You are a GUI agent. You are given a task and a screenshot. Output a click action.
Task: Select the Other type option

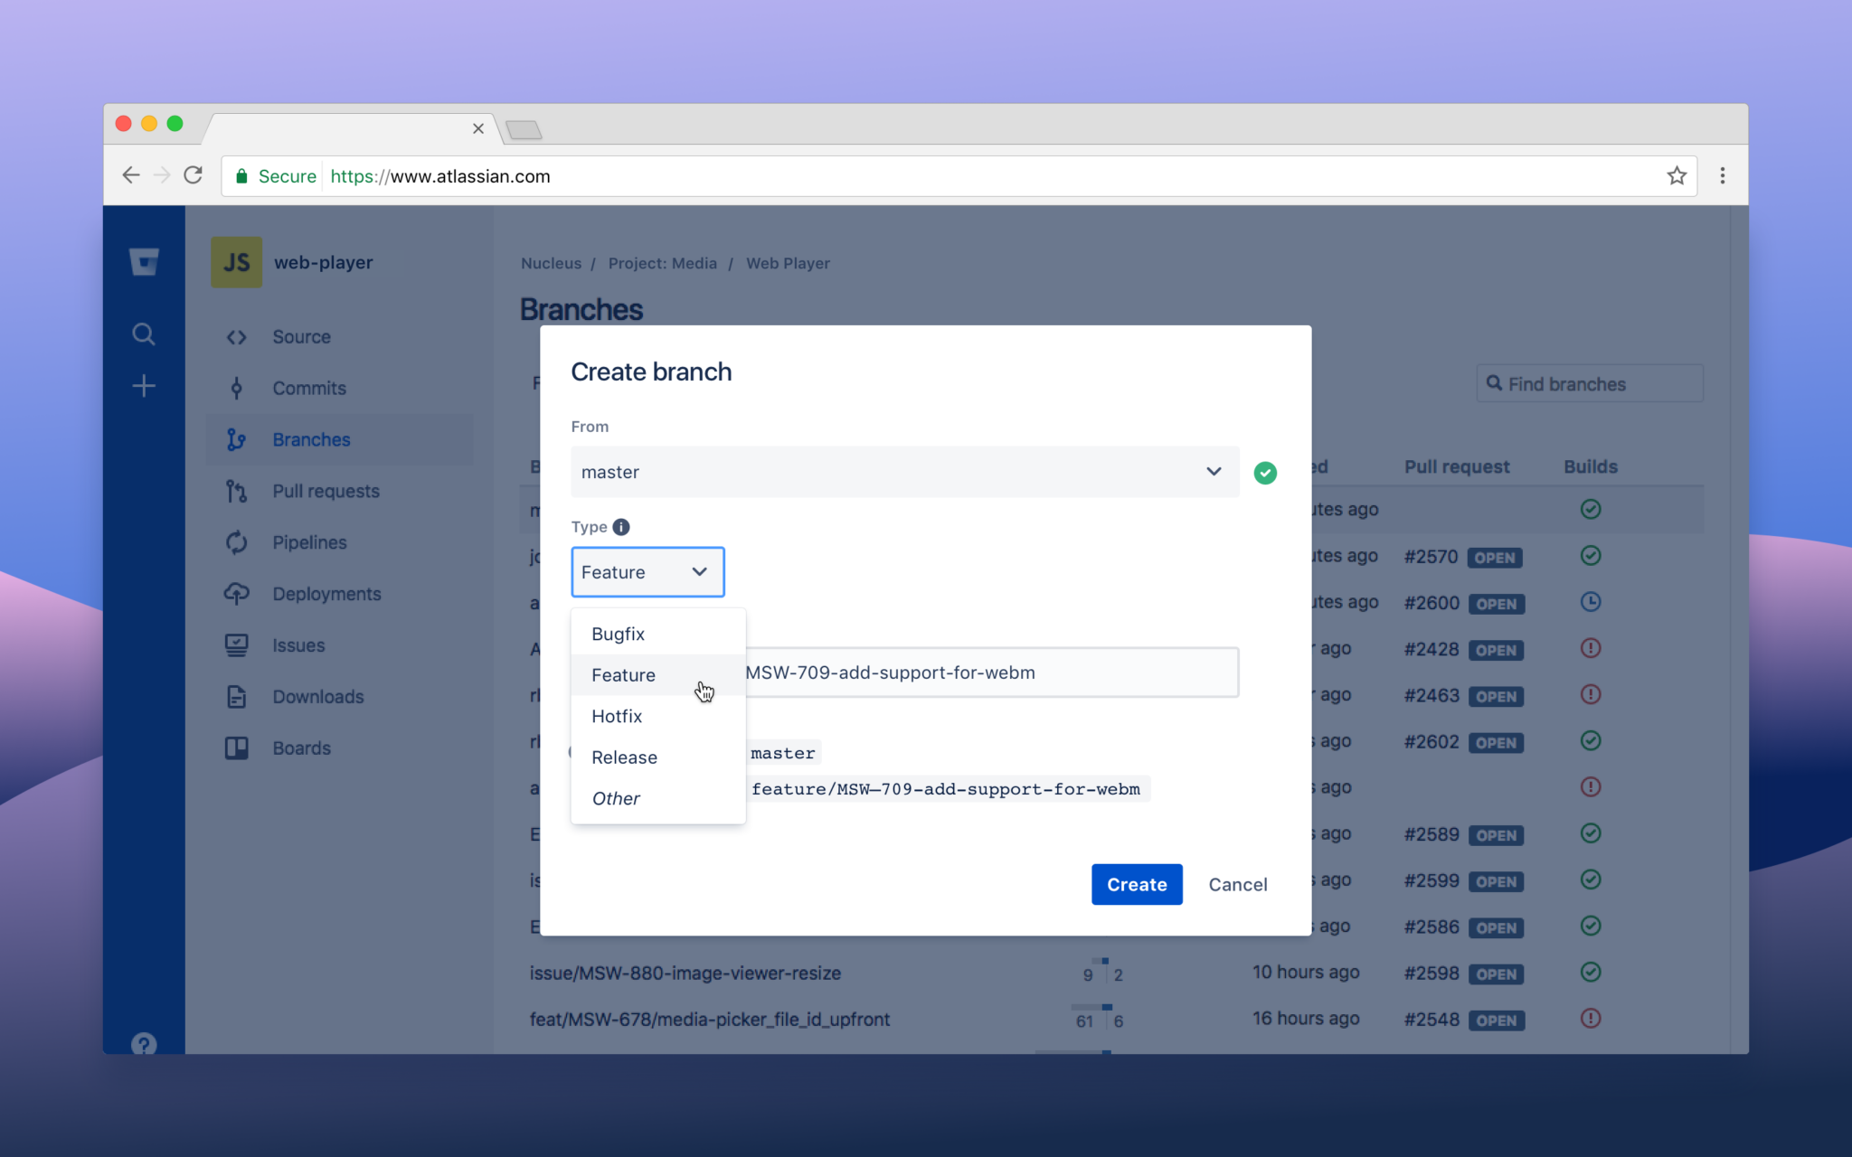point(616,798)
